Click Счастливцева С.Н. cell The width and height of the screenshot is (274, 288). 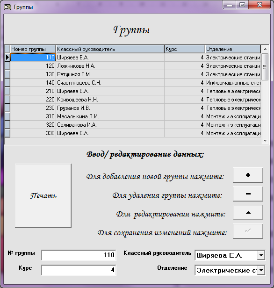pos(110,83)
